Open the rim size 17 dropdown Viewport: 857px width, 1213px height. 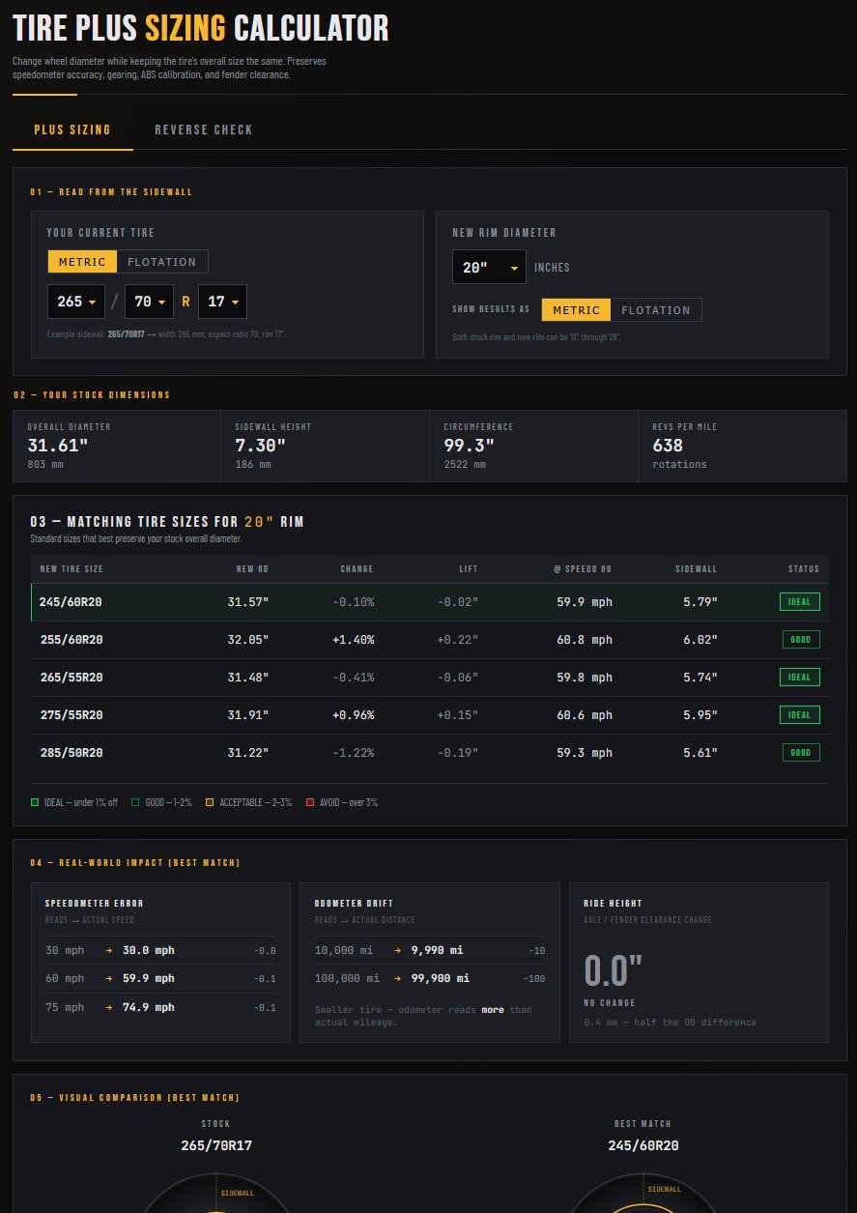click(x=222, y=302)
